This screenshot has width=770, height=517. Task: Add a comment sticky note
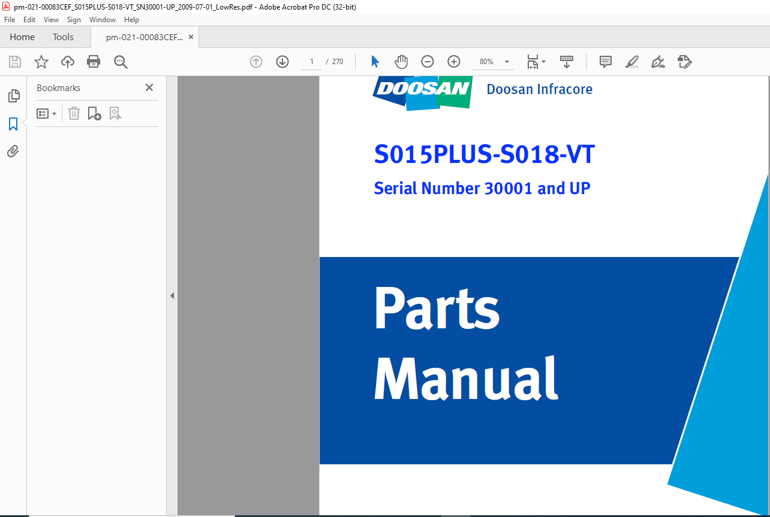tap(606, 62)
